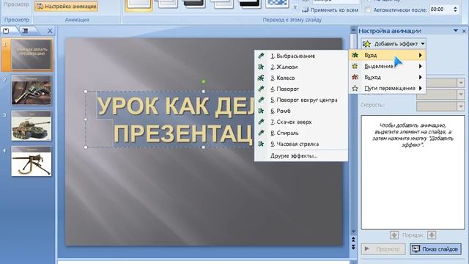Open the Настройка анимации pane options arrow
Image resolution: width=469 pixels, height=264 pixels.
click(x=456, y=31)
